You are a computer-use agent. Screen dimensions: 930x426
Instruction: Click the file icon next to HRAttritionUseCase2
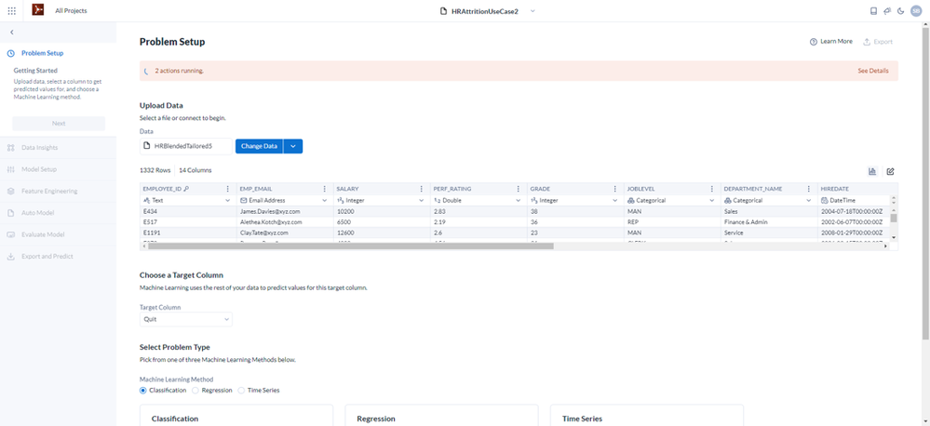(444, 11)
